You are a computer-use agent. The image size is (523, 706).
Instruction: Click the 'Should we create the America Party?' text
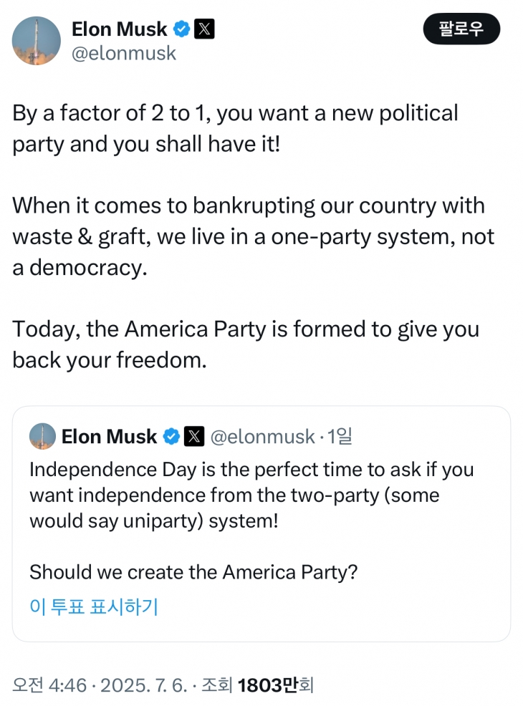pyautogui.click(x=193, y=572)
